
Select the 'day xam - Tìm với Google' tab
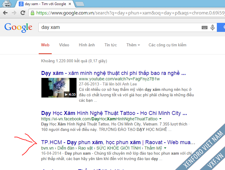click(x=45, y=4)
